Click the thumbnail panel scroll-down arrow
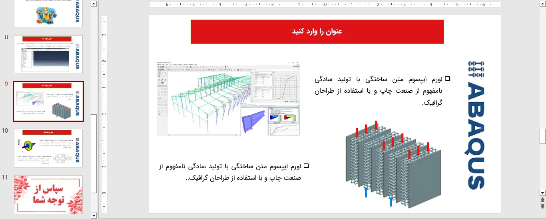546x219 pixels. (94, 216)
